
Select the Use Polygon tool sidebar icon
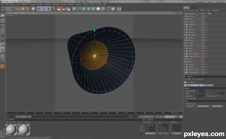click(3, 45)
